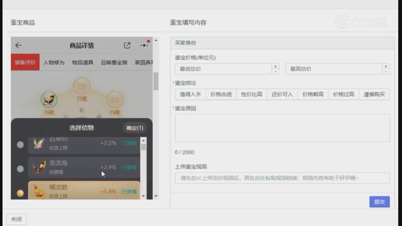Switch to the 人物修为 tab
This screenshot has height=226, width=402.
(54, 62)
